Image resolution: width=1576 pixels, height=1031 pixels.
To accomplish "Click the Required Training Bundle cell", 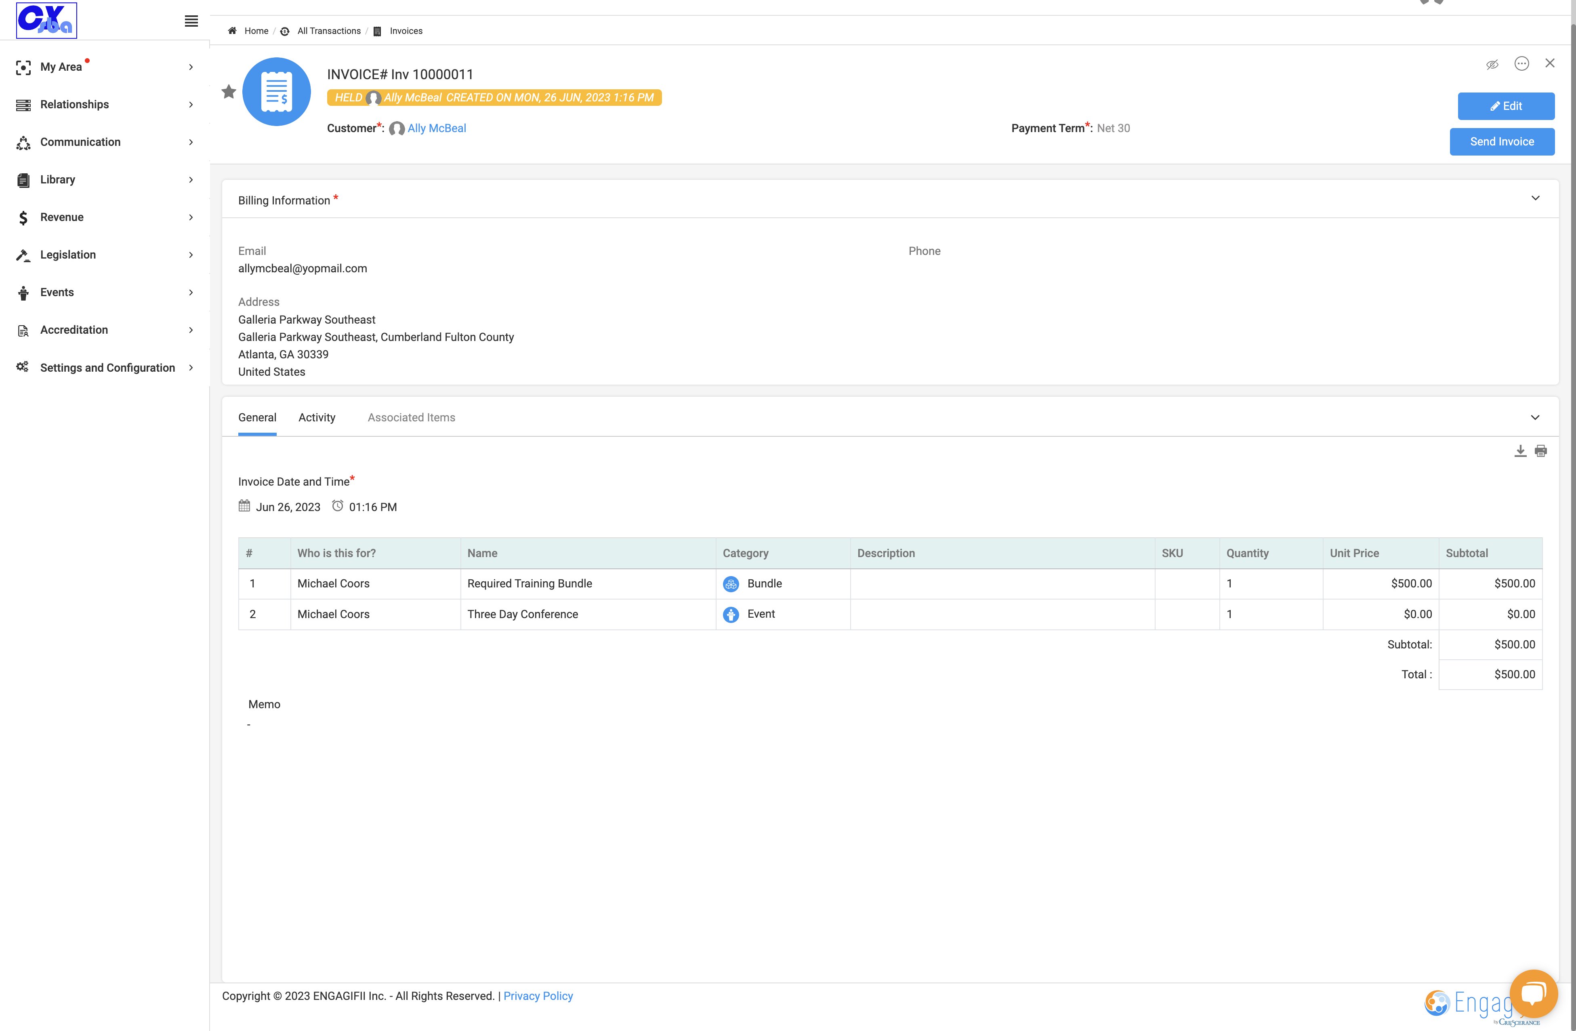I will point(588,584).
